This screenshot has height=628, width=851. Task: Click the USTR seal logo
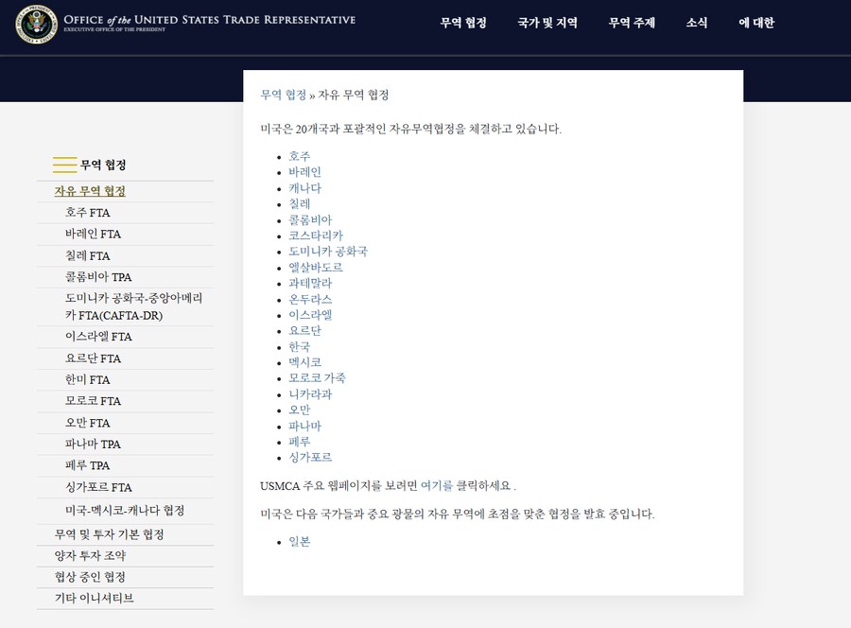click(36, 25)
